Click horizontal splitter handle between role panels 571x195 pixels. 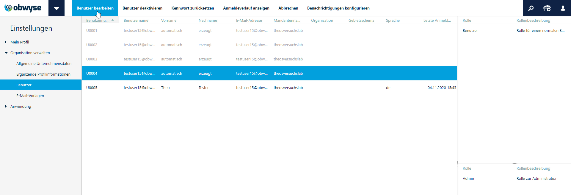(514, 163)
